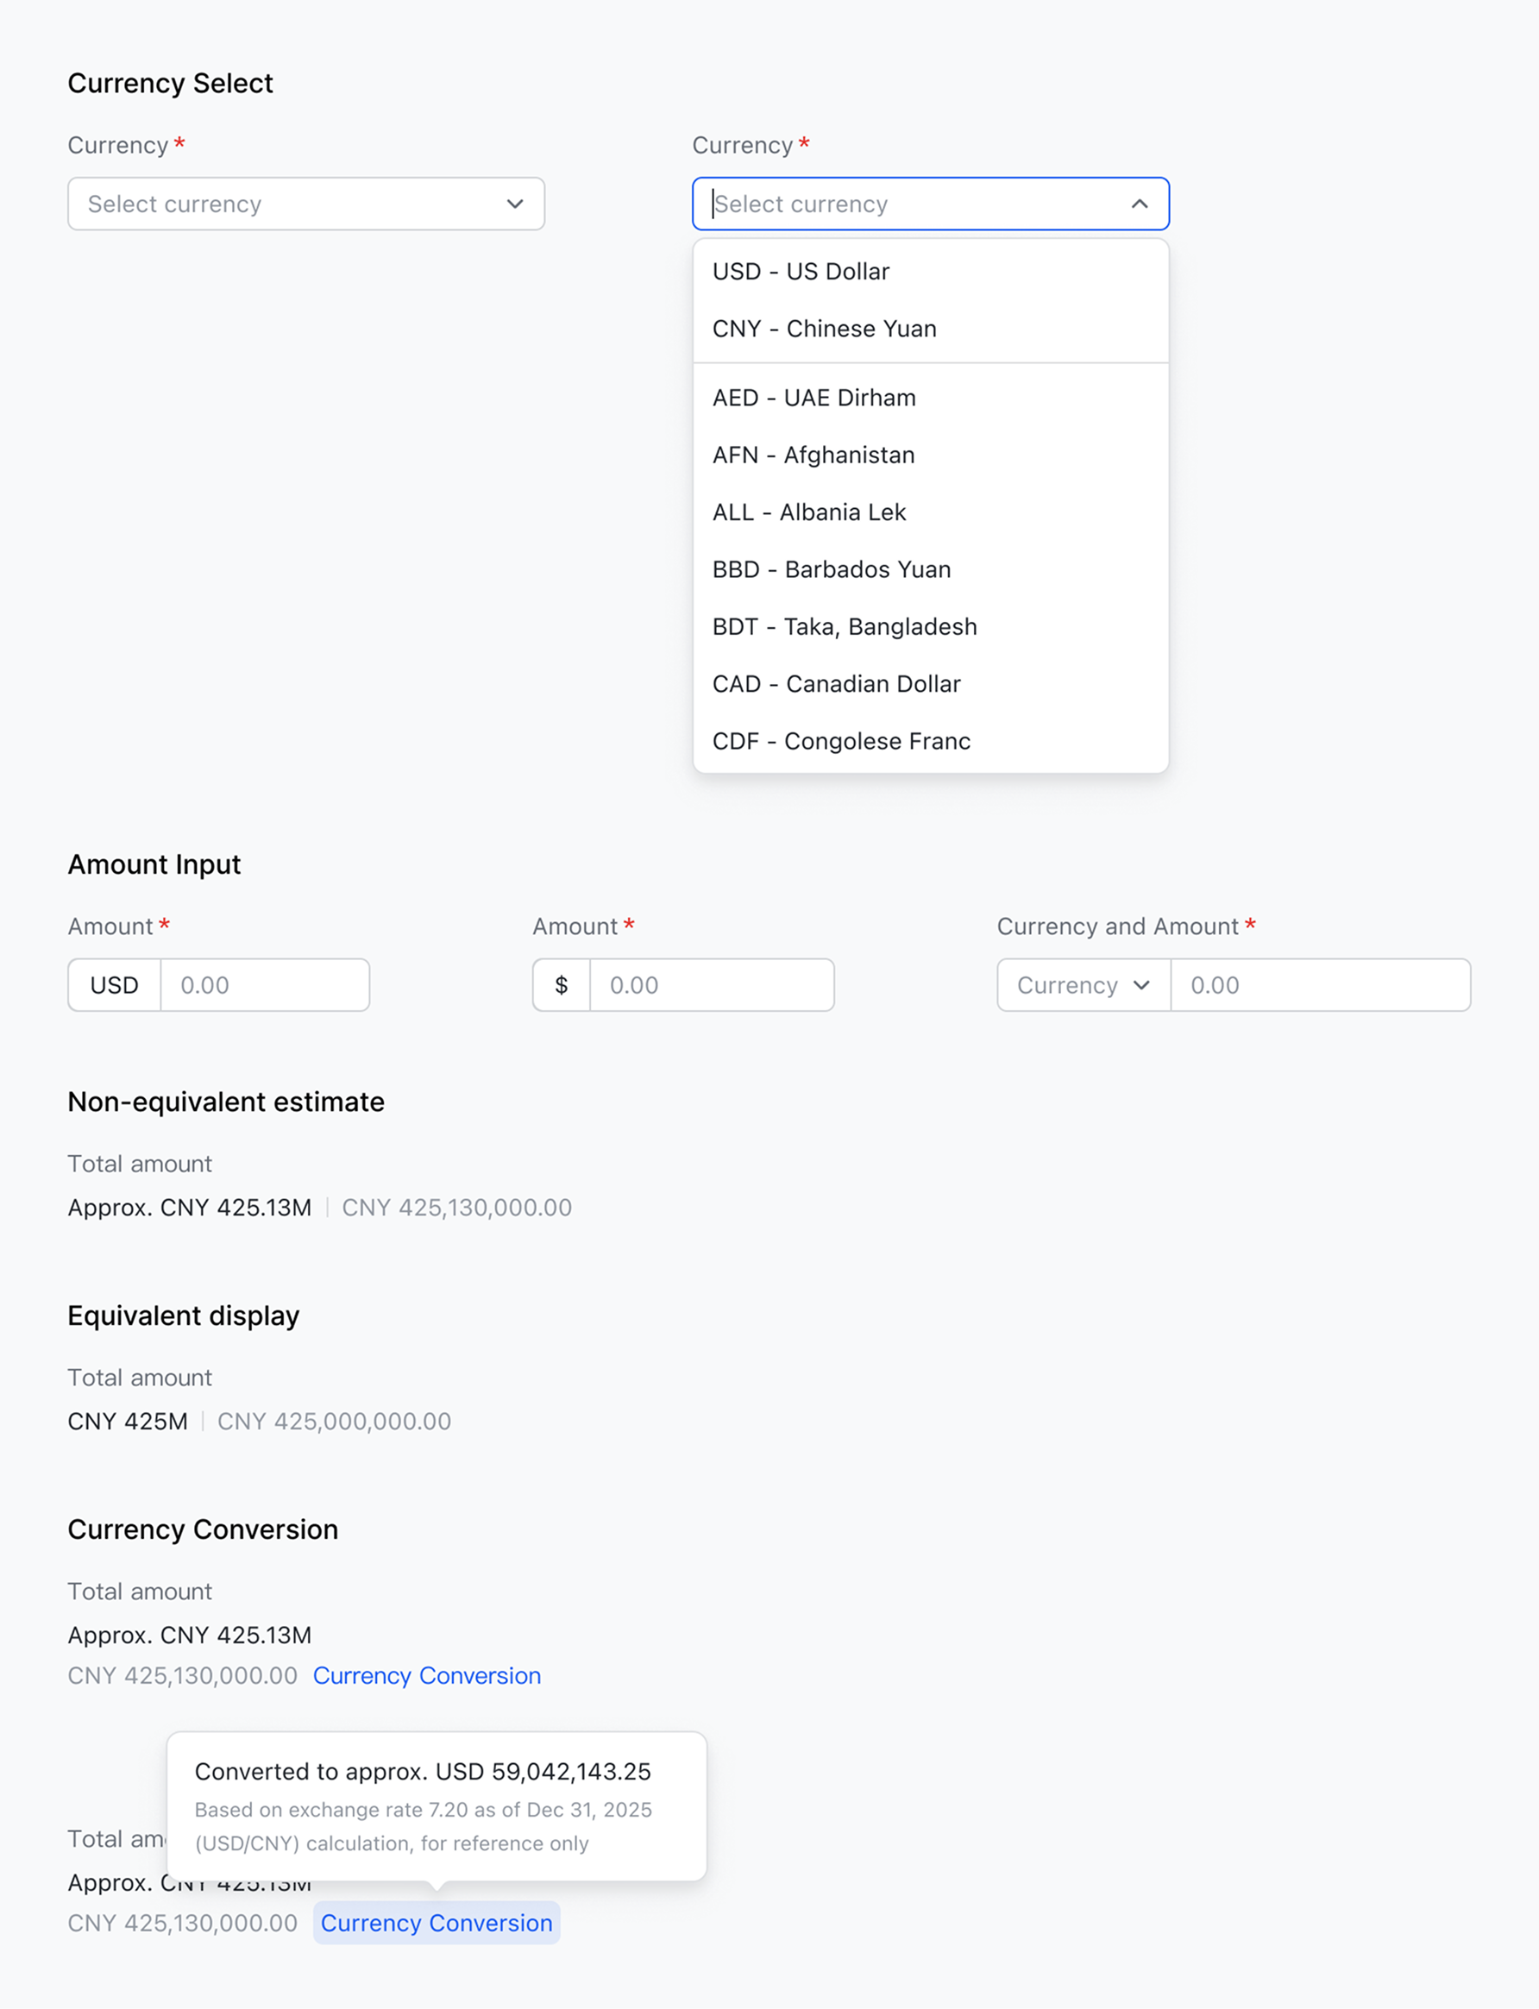The height and width of the screenshot is (2009, 1539).
Task: Click the red asterisk next to Amount label
Action: (x=164, y=925)
